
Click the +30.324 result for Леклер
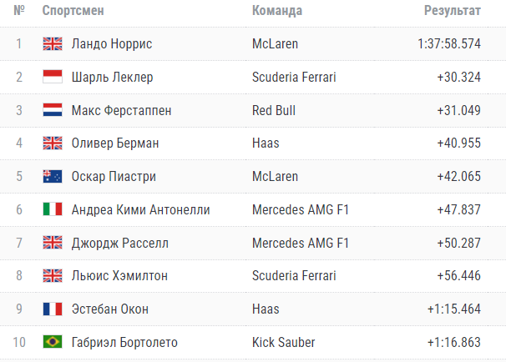click(458, 77)
